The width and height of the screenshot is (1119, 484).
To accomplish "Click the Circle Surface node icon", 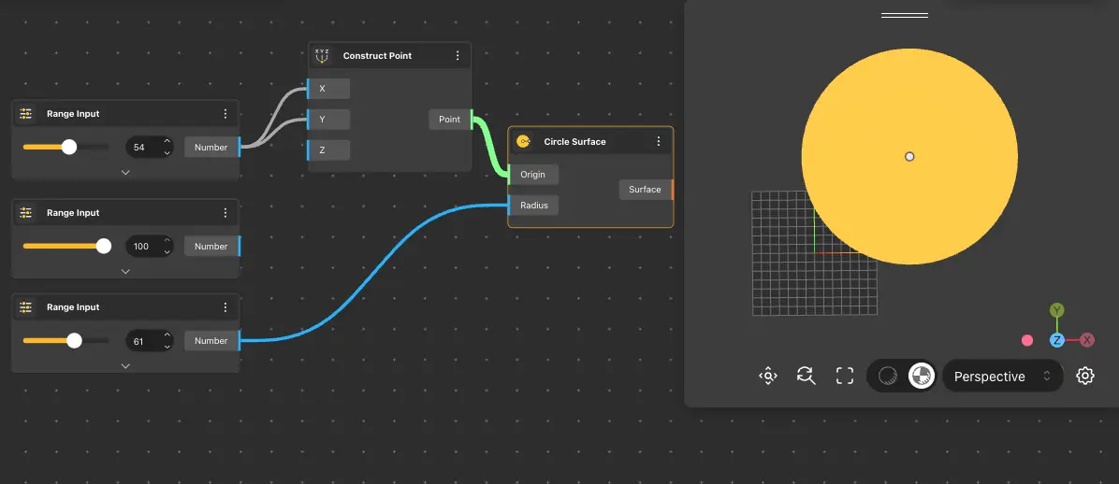I will click(x=524, y=142).
